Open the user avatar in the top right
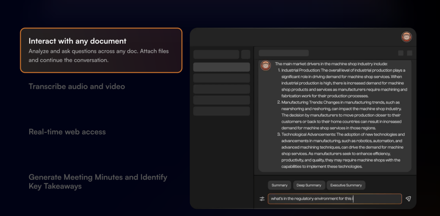 (x=406, y=37)
